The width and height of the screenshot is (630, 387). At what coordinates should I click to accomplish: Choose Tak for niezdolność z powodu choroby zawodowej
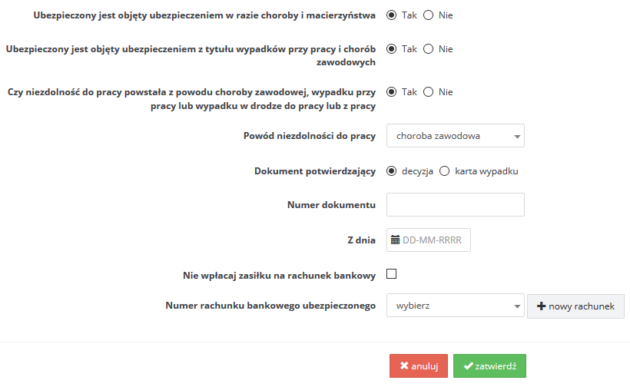391,92
